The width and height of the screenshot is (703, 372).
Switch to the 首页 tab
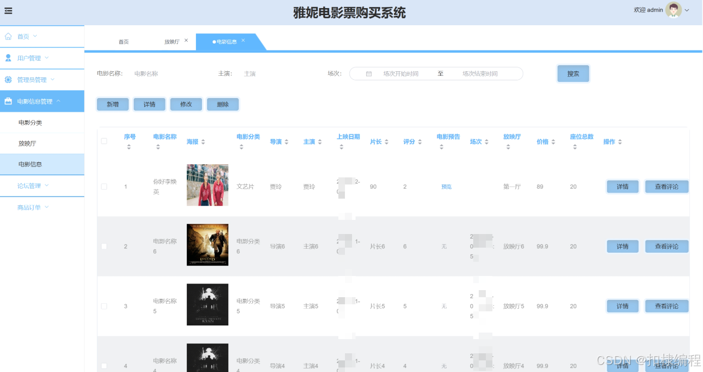click(x=124, y=42)
